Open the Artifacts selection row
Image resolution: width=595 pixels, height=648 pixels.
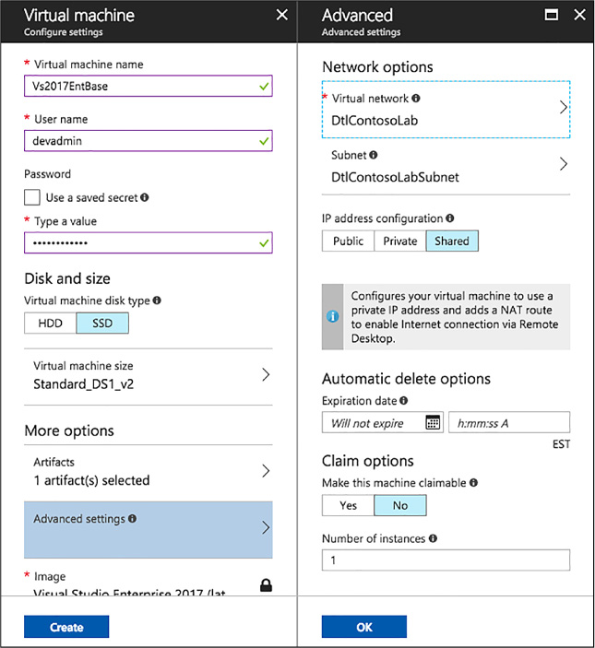click(149, 472)
